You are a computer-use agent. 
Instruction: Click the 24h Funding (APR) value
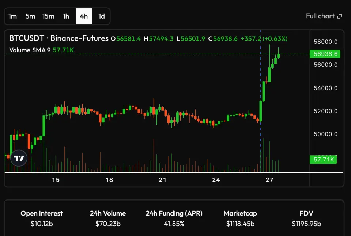coord(174,224)
